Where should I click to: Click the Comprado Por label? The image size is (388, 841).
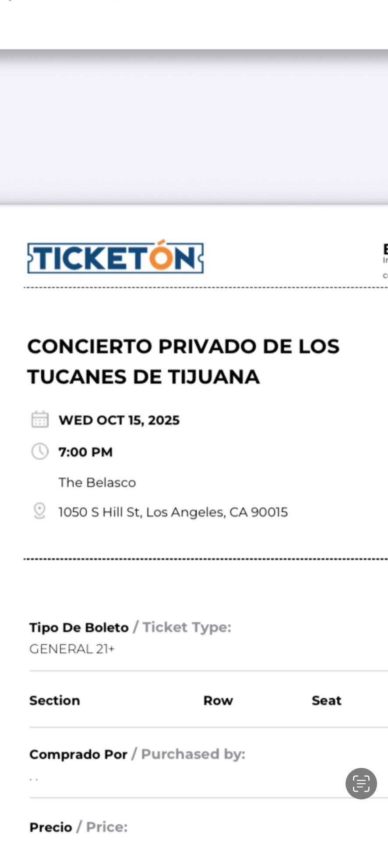[x=78, y=754]
